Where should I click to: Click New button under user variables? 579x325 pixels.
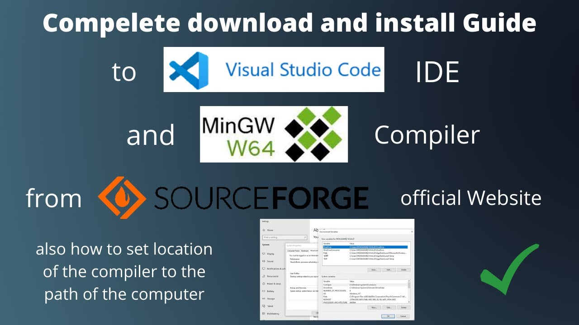[374, 269]
